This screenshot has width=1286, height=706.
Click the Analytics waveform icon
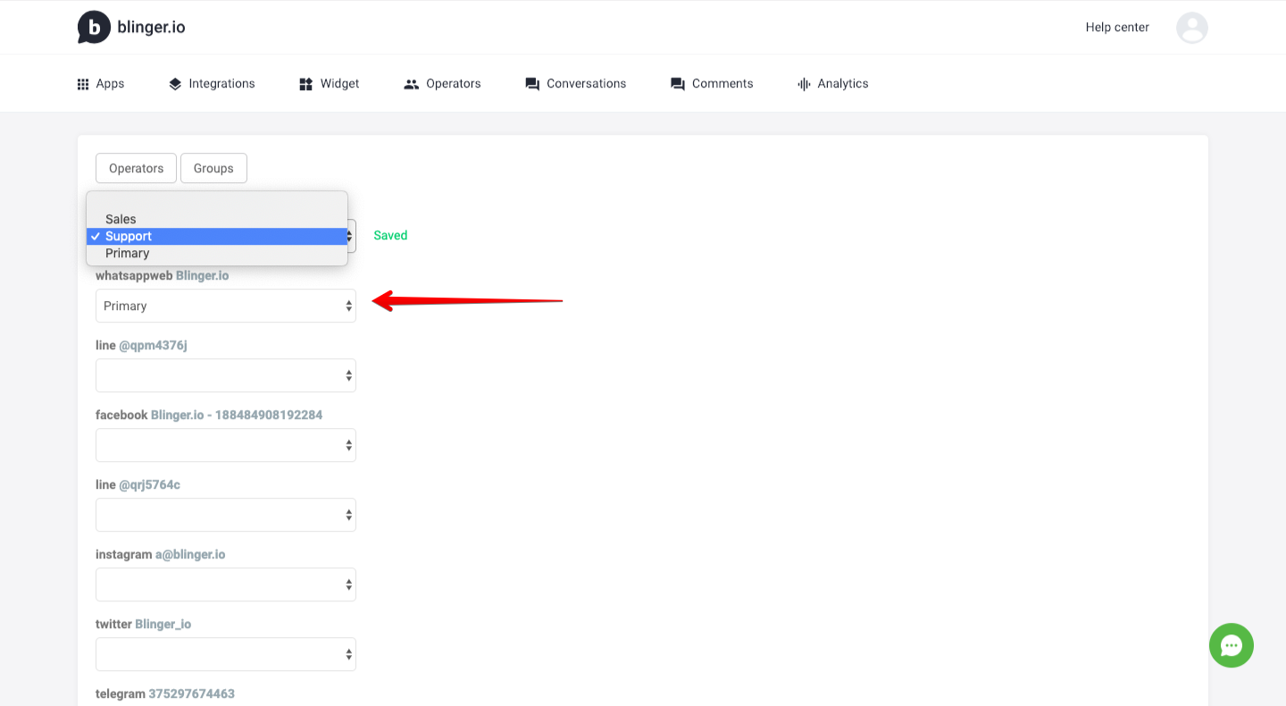click(x=804, y=84)
